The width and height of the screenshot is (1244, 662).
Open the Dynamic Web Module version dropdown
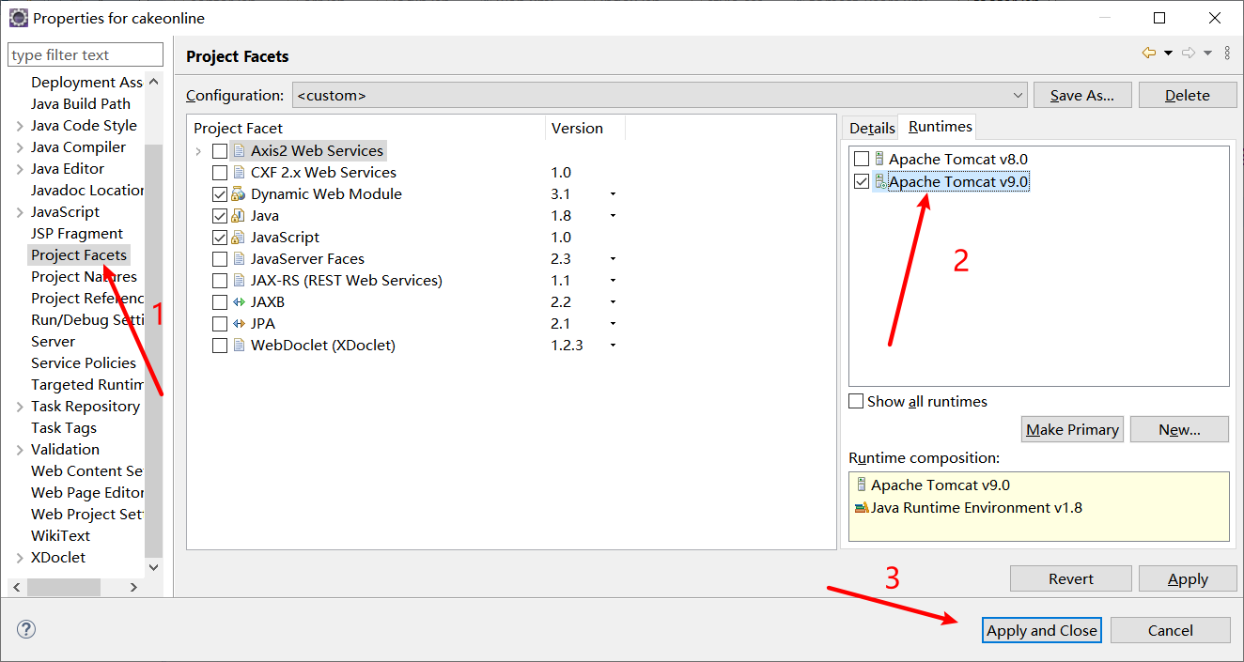point(613,193)
